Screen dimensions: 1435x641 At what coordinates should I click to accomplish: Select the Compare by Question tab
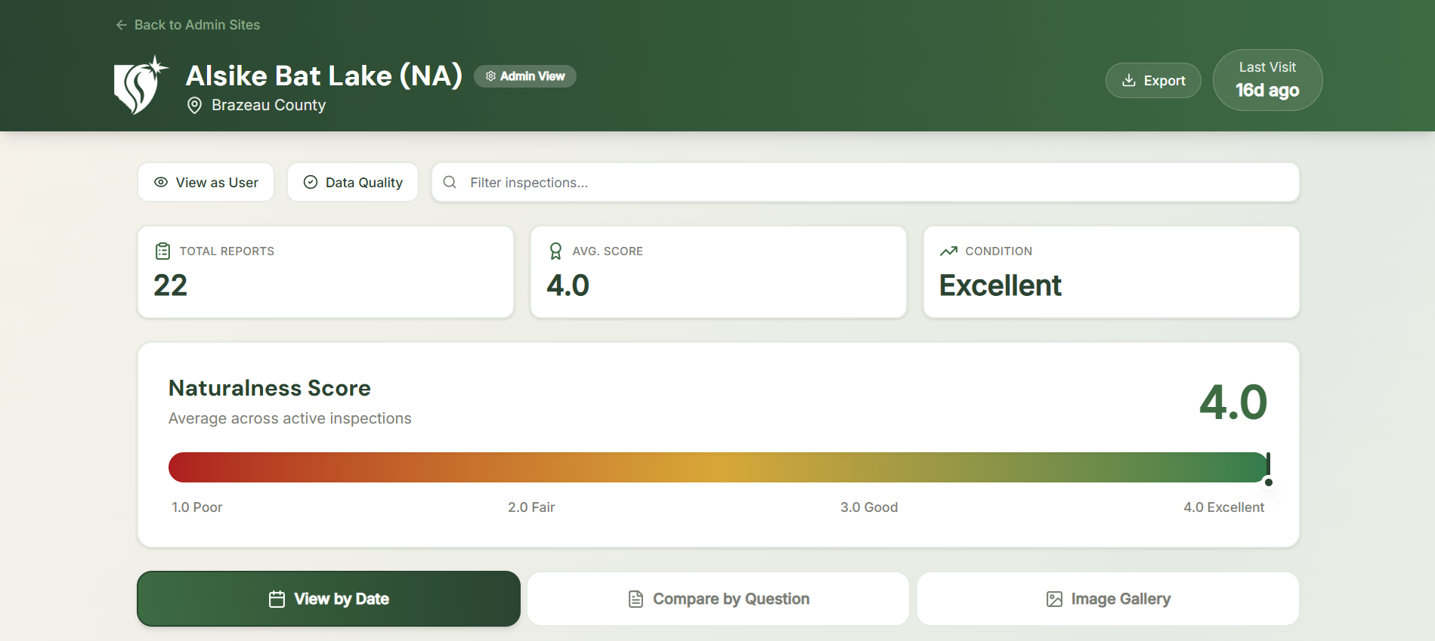(x=718, y=599)
